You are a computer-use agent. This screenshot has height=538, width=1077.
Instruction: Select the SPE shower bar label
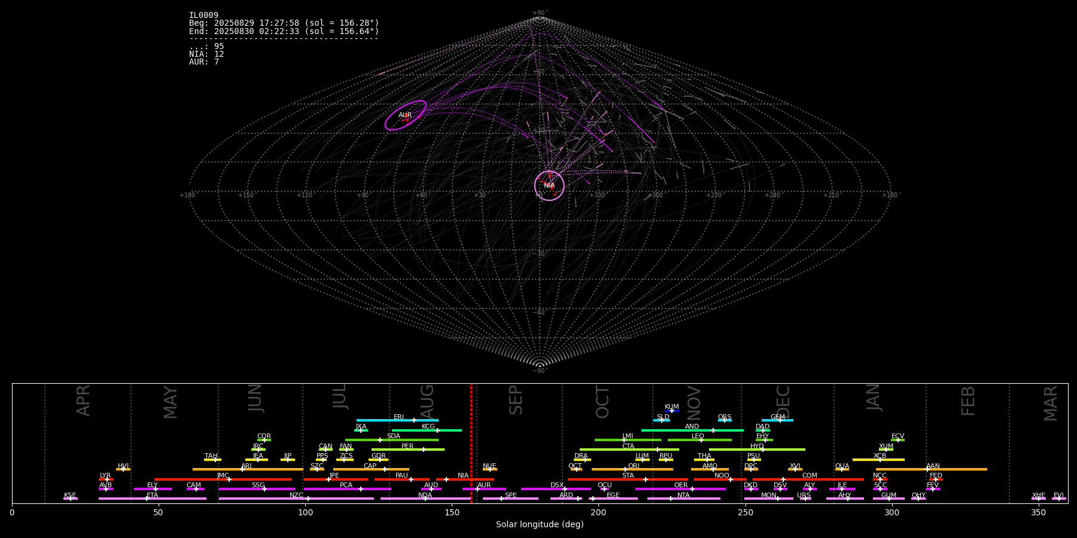click(511, 496)
